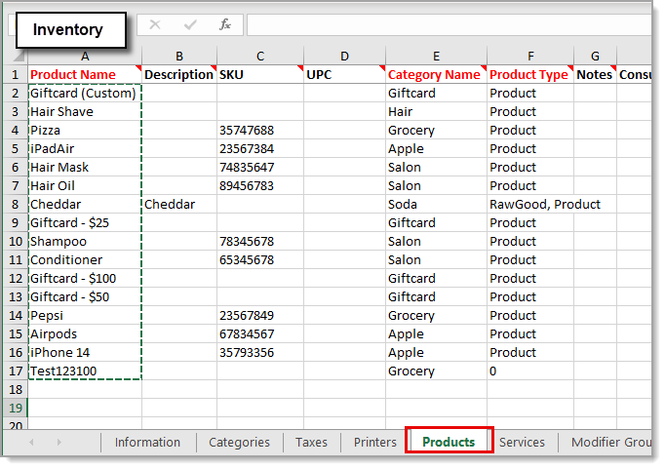Select column D header
Image resolution: width=665 pixels, height=469 pixels.
pos(345,56)
